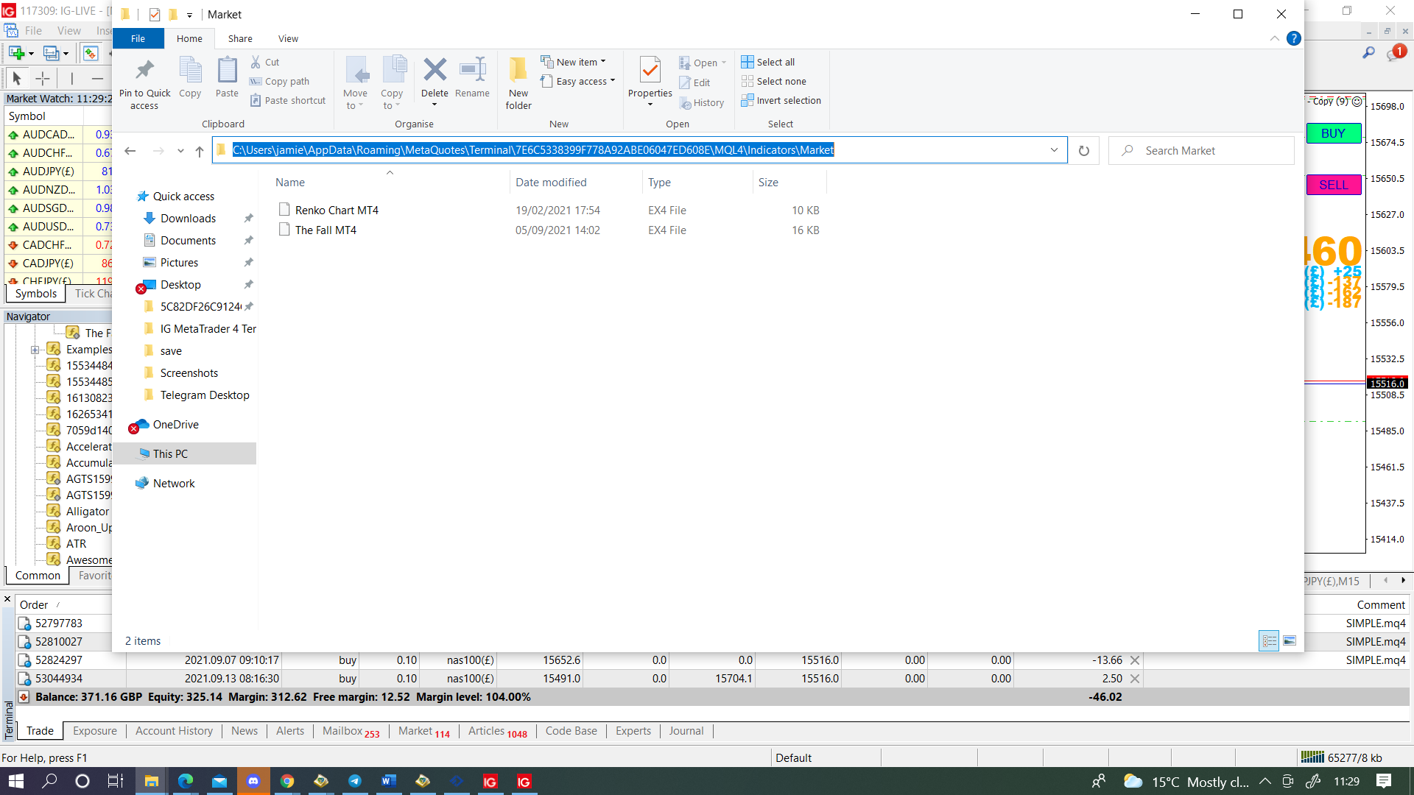Click Select none in the ribbon

click(773, 82)
